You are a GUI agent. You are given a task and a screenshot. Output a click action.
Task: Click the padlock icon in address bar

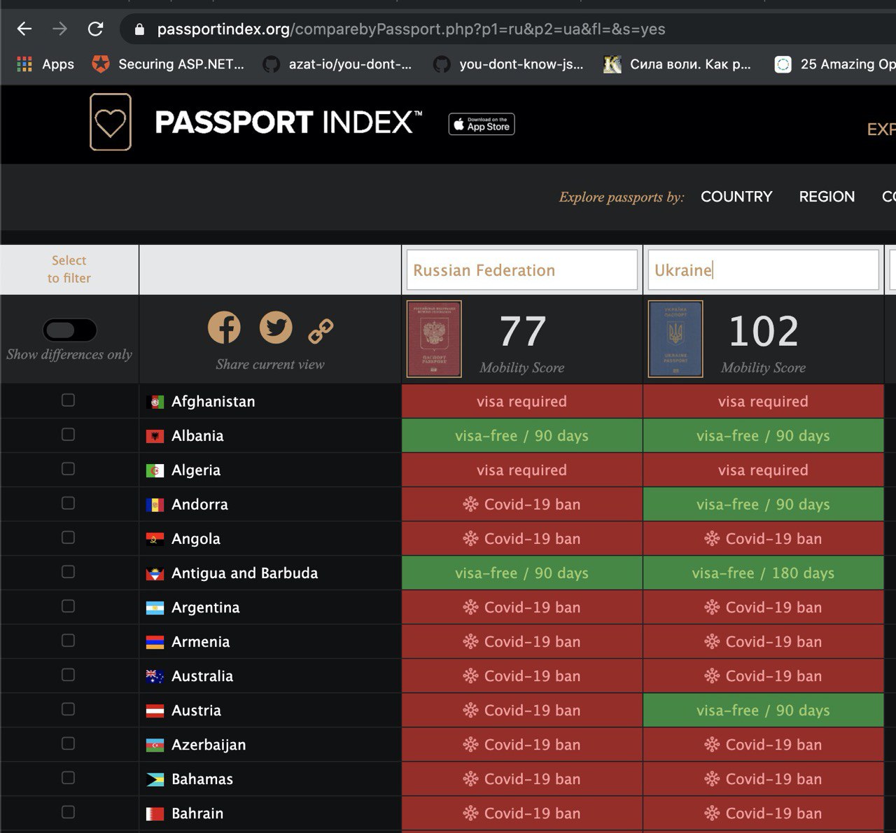(x=139, y=29)
